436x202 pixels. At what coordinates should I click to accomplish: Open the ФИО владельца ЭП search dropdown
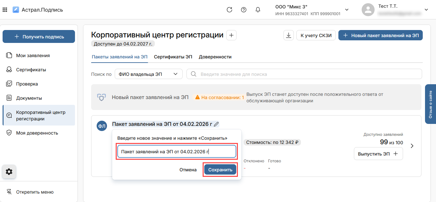(148, 74)
